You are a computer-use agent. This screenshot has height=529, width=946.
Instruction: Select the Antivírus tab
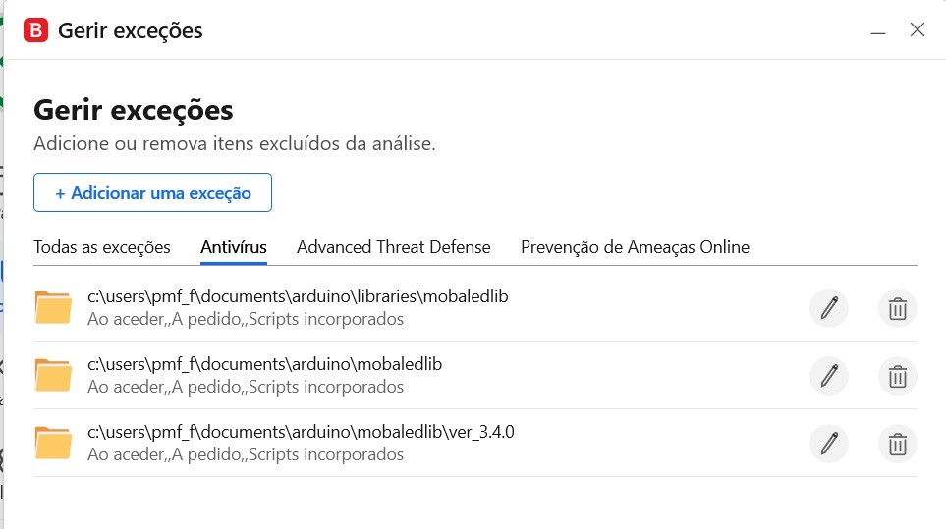(x=234, y=247)
